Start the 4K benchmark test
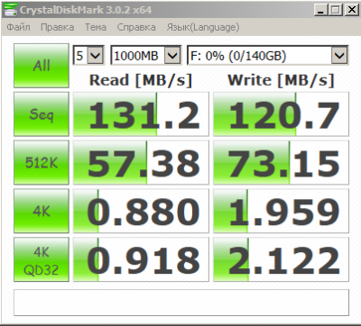The image size is (361, 326). (42, 211)
